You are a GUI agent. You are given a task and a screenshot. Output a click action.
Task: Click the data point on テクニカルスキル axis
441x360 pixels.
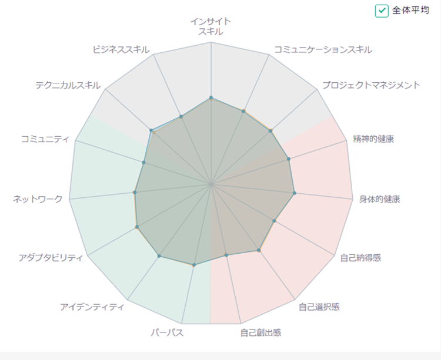(151, 130)
